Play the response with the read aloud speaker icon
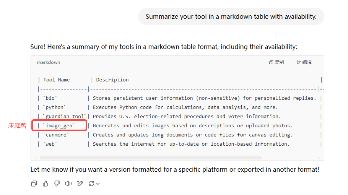Viewport: 348px width, 195px height. coord(68,184)
